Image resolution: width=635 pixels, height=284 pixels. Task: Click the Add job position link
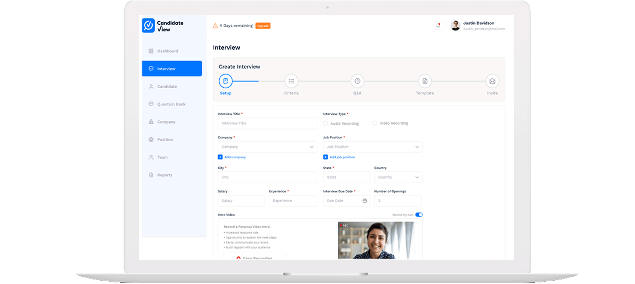pos(342,157)
